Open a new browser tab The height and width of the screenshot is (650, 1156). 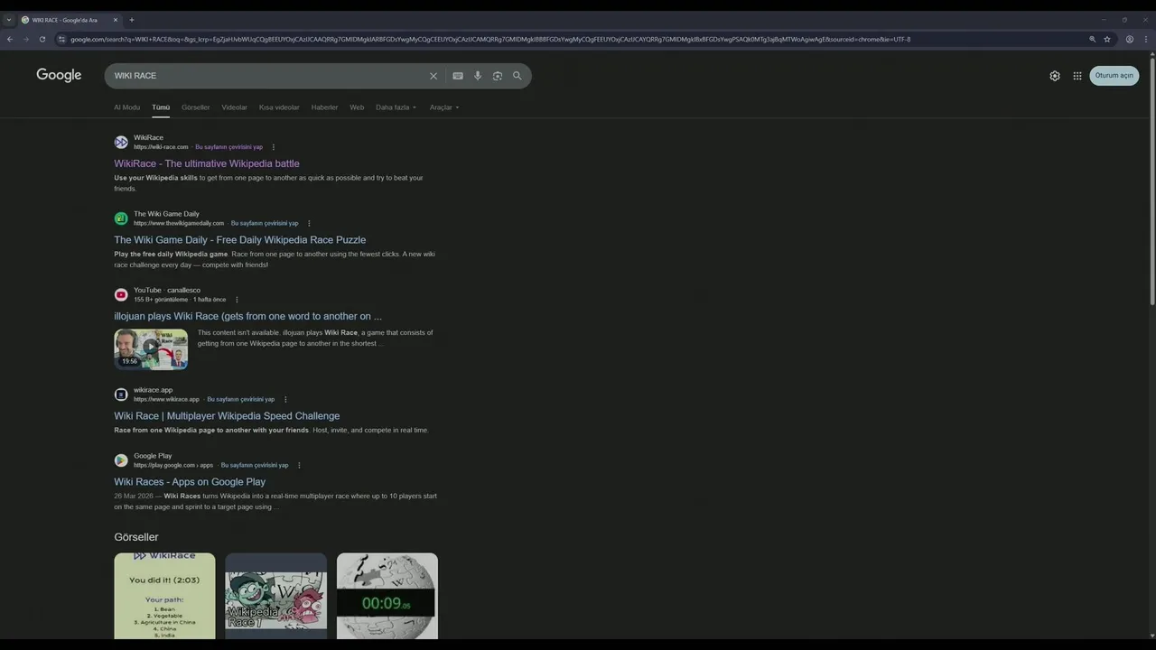[131, 20]
